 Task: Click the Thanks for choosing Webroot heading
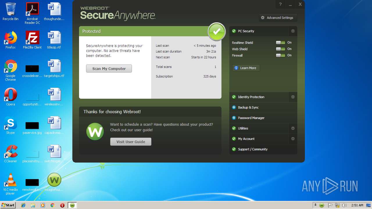point(112,111)
